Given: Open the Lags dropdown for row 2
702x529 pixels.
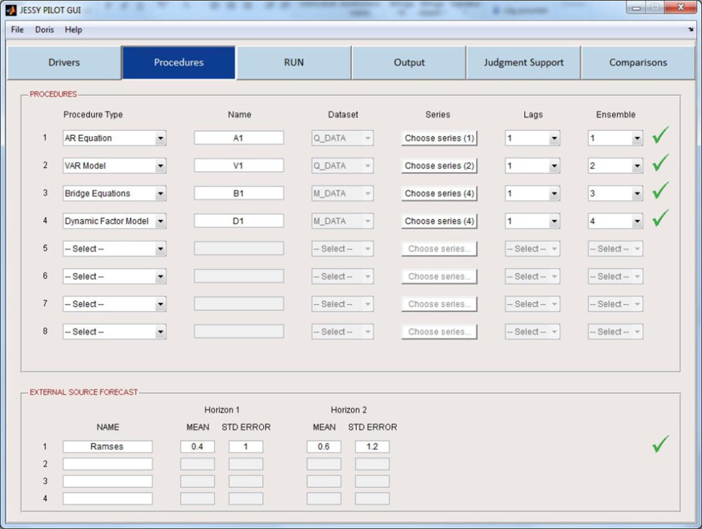Looking at the screenshot, I should pyautogui.click(x=532, y=166).
